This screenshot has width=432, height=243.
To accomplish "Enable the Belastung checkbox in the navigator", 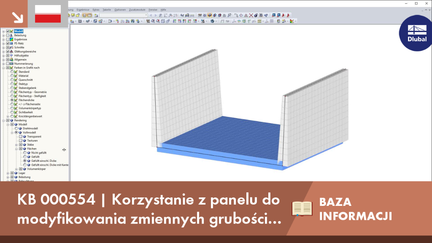I will point(8,35).
